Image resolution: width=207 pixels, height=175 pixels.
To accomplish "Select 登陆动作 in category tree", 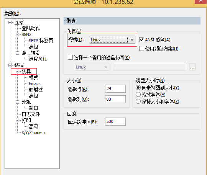I will pyautogui.click(x=31, y=28).
